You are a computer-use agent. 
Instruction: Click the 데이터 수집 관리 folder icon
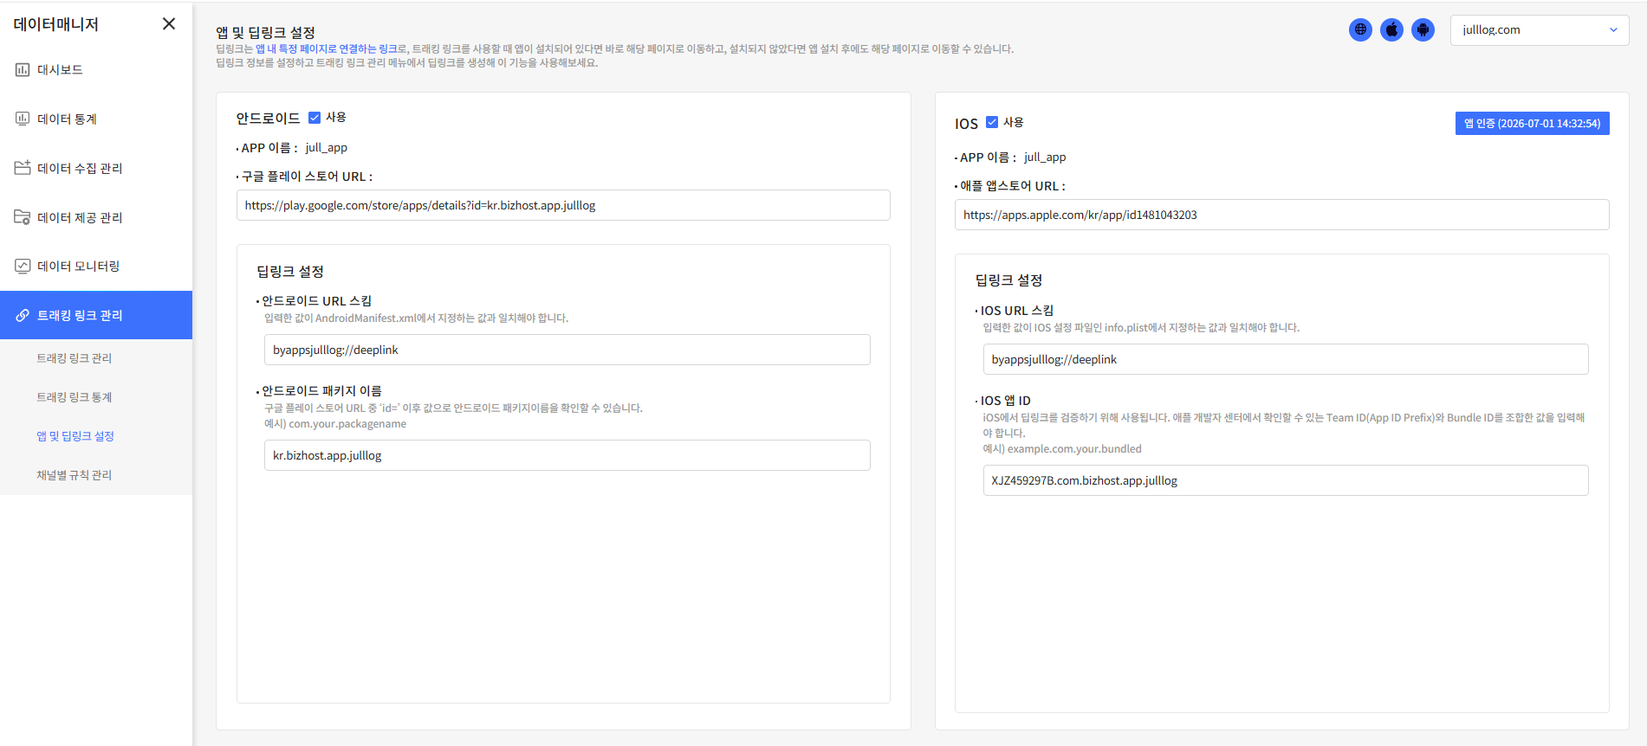click(x=23, y=168)
